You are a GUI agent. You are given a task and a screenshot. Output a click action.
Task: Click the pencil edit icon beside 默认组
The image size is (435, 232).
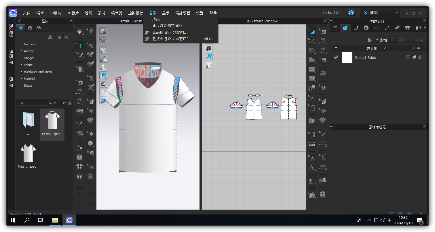click(385, 48)
